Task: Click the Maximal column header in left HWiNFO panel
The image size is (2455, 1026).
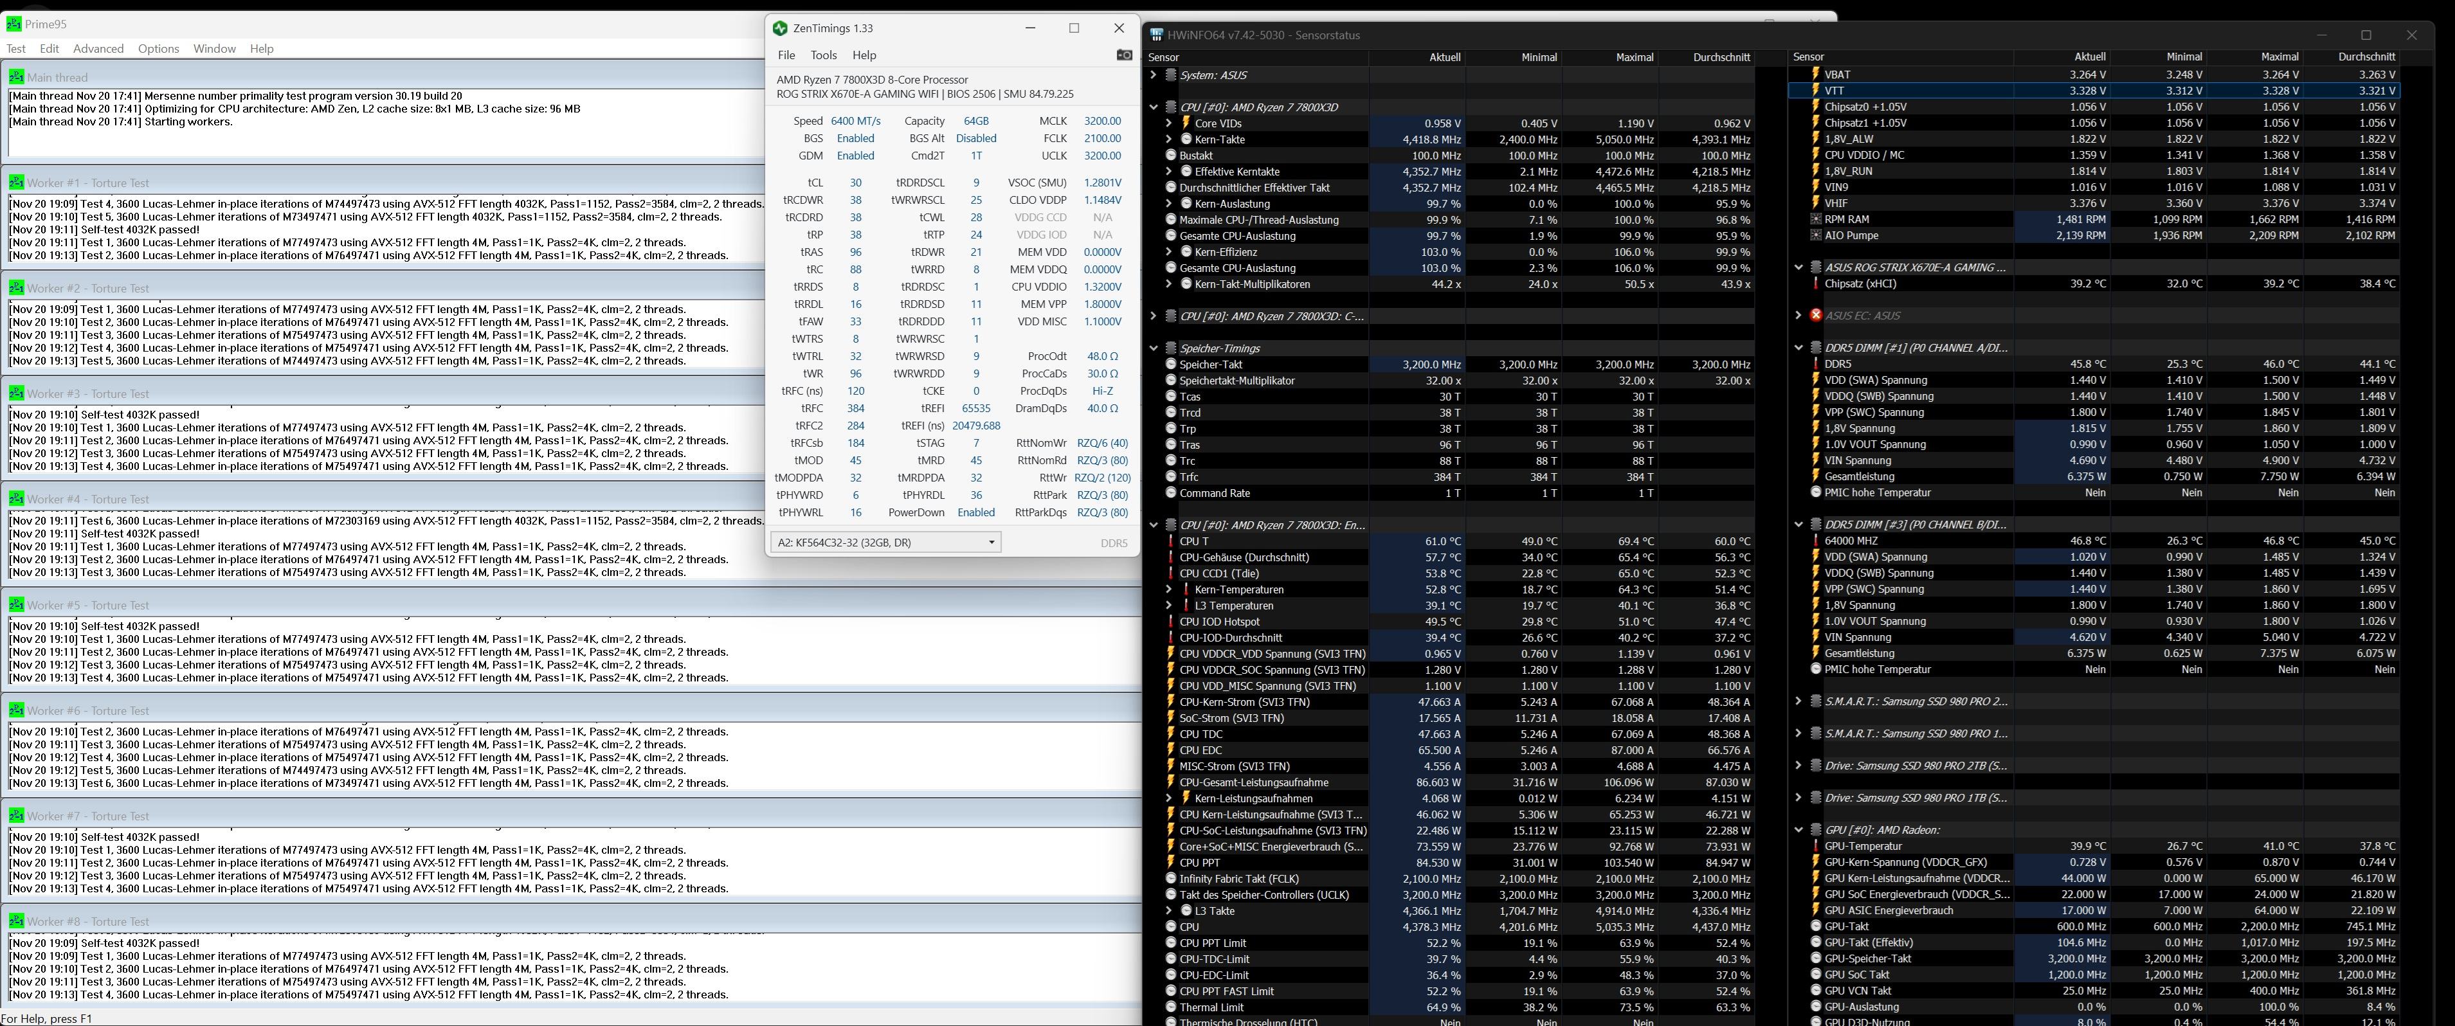Action: [x=1609, y=57]
